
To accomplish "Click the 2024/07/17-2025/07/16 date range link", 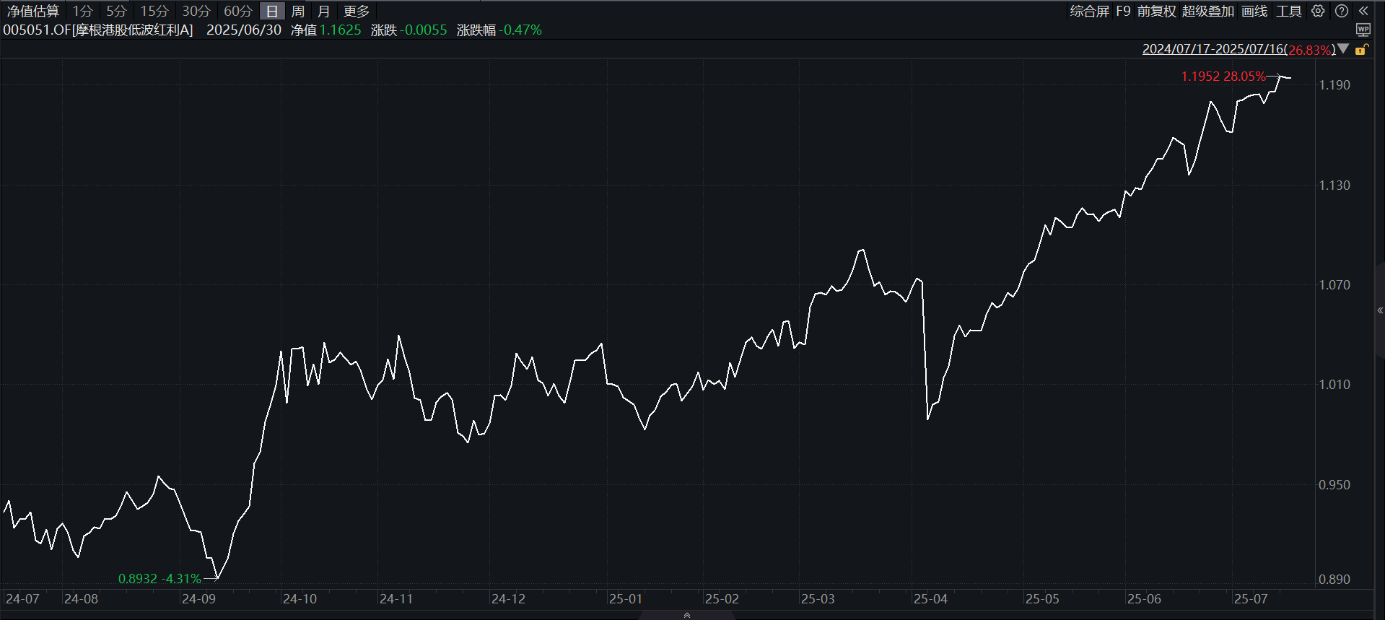I will [1214, 49].
